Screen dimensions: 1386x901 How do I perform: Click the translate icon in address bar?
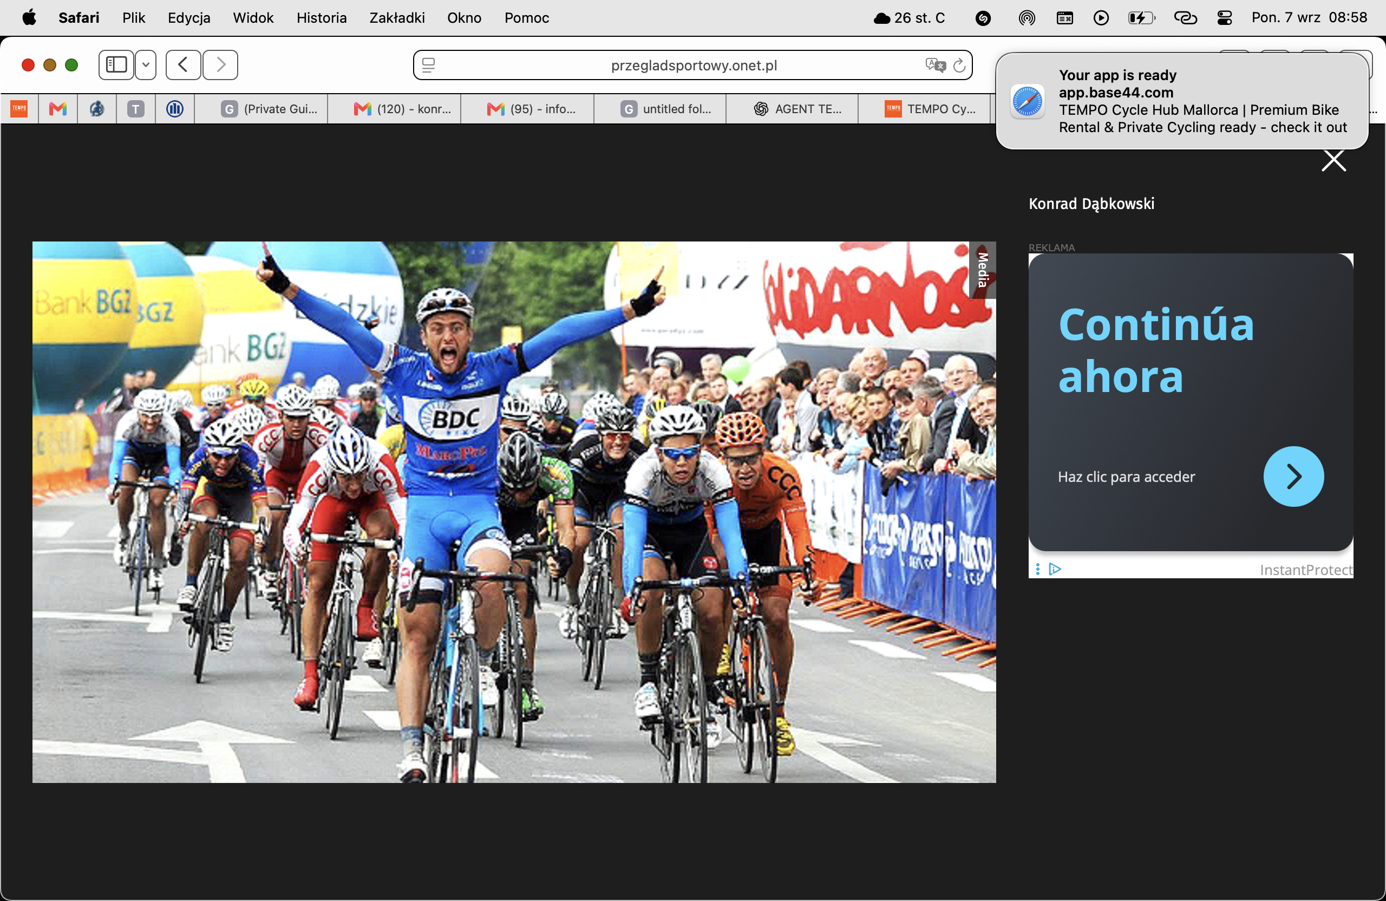pyautogui.click(x=935, y=65)
